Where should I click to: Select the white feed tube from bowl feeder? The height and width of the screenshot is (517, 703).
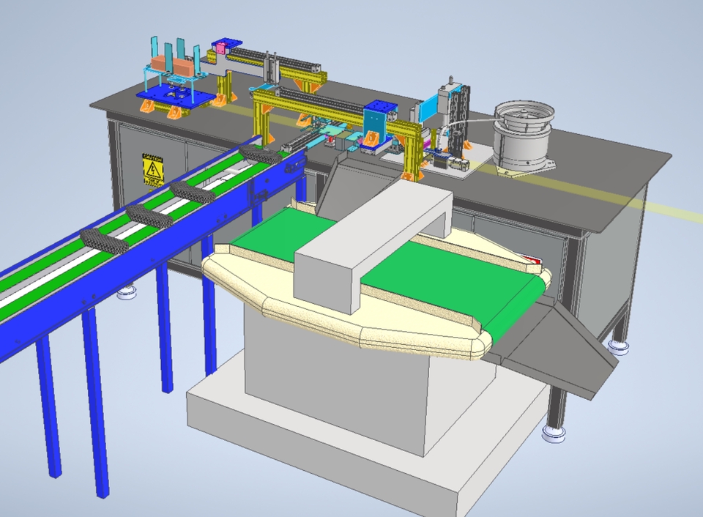[x=469, y=122]
